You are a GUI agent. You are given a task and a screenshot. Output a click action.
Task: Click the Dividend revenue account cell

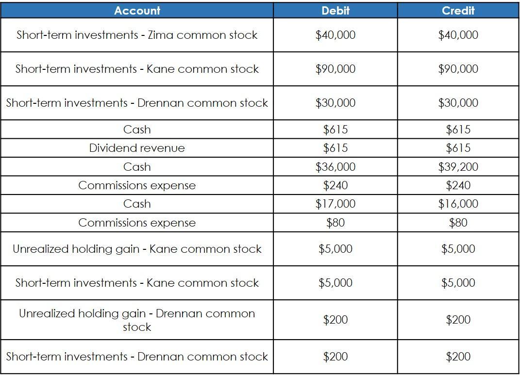[137, 148]
